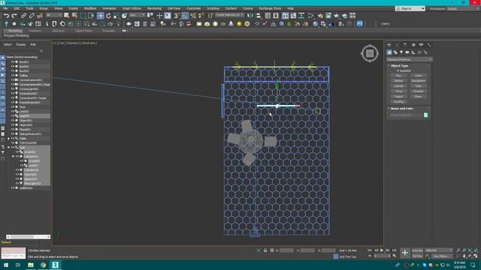
Task: Click the Play Animation button
Action: tap(382, 250)
